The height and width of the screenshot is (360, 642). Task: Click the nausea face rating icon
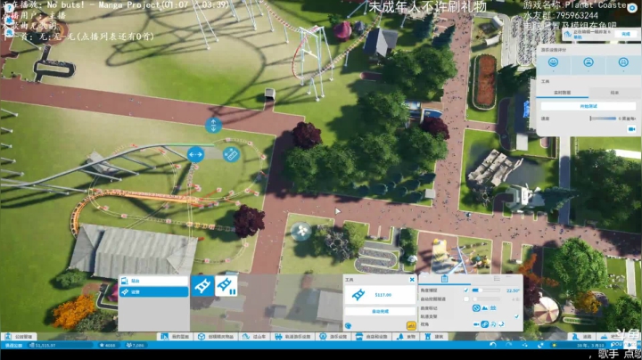pyautogui.click(x=623, y=62)
